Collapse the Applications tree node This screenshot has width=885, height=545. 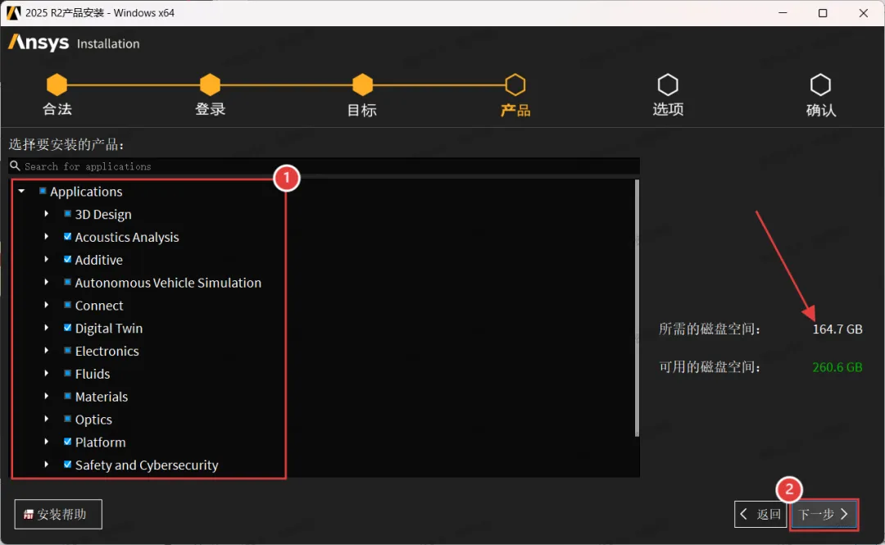pyautogui.click(x=21, y=191)
